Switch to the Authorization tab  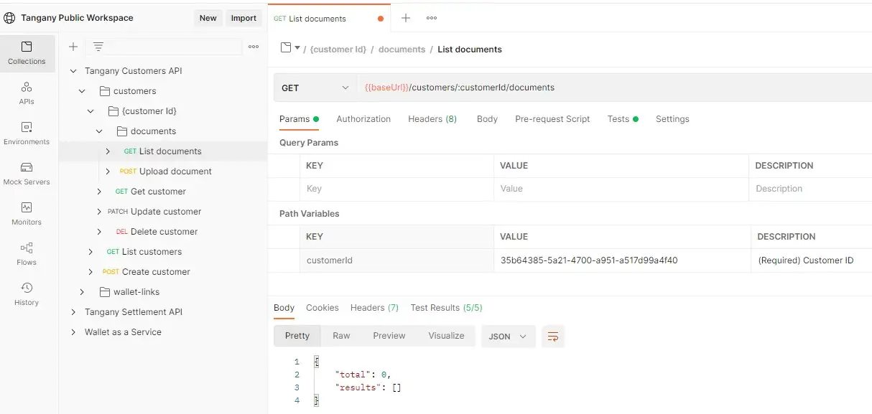coord(363,119)
